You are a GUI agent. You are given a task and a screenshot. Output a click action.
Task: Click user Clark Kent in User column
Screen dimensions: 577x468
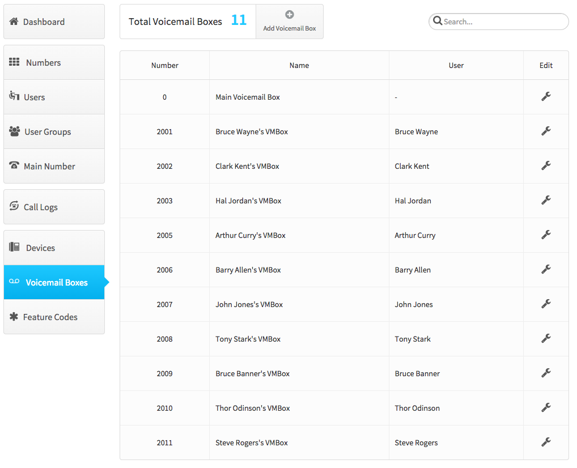411,167
